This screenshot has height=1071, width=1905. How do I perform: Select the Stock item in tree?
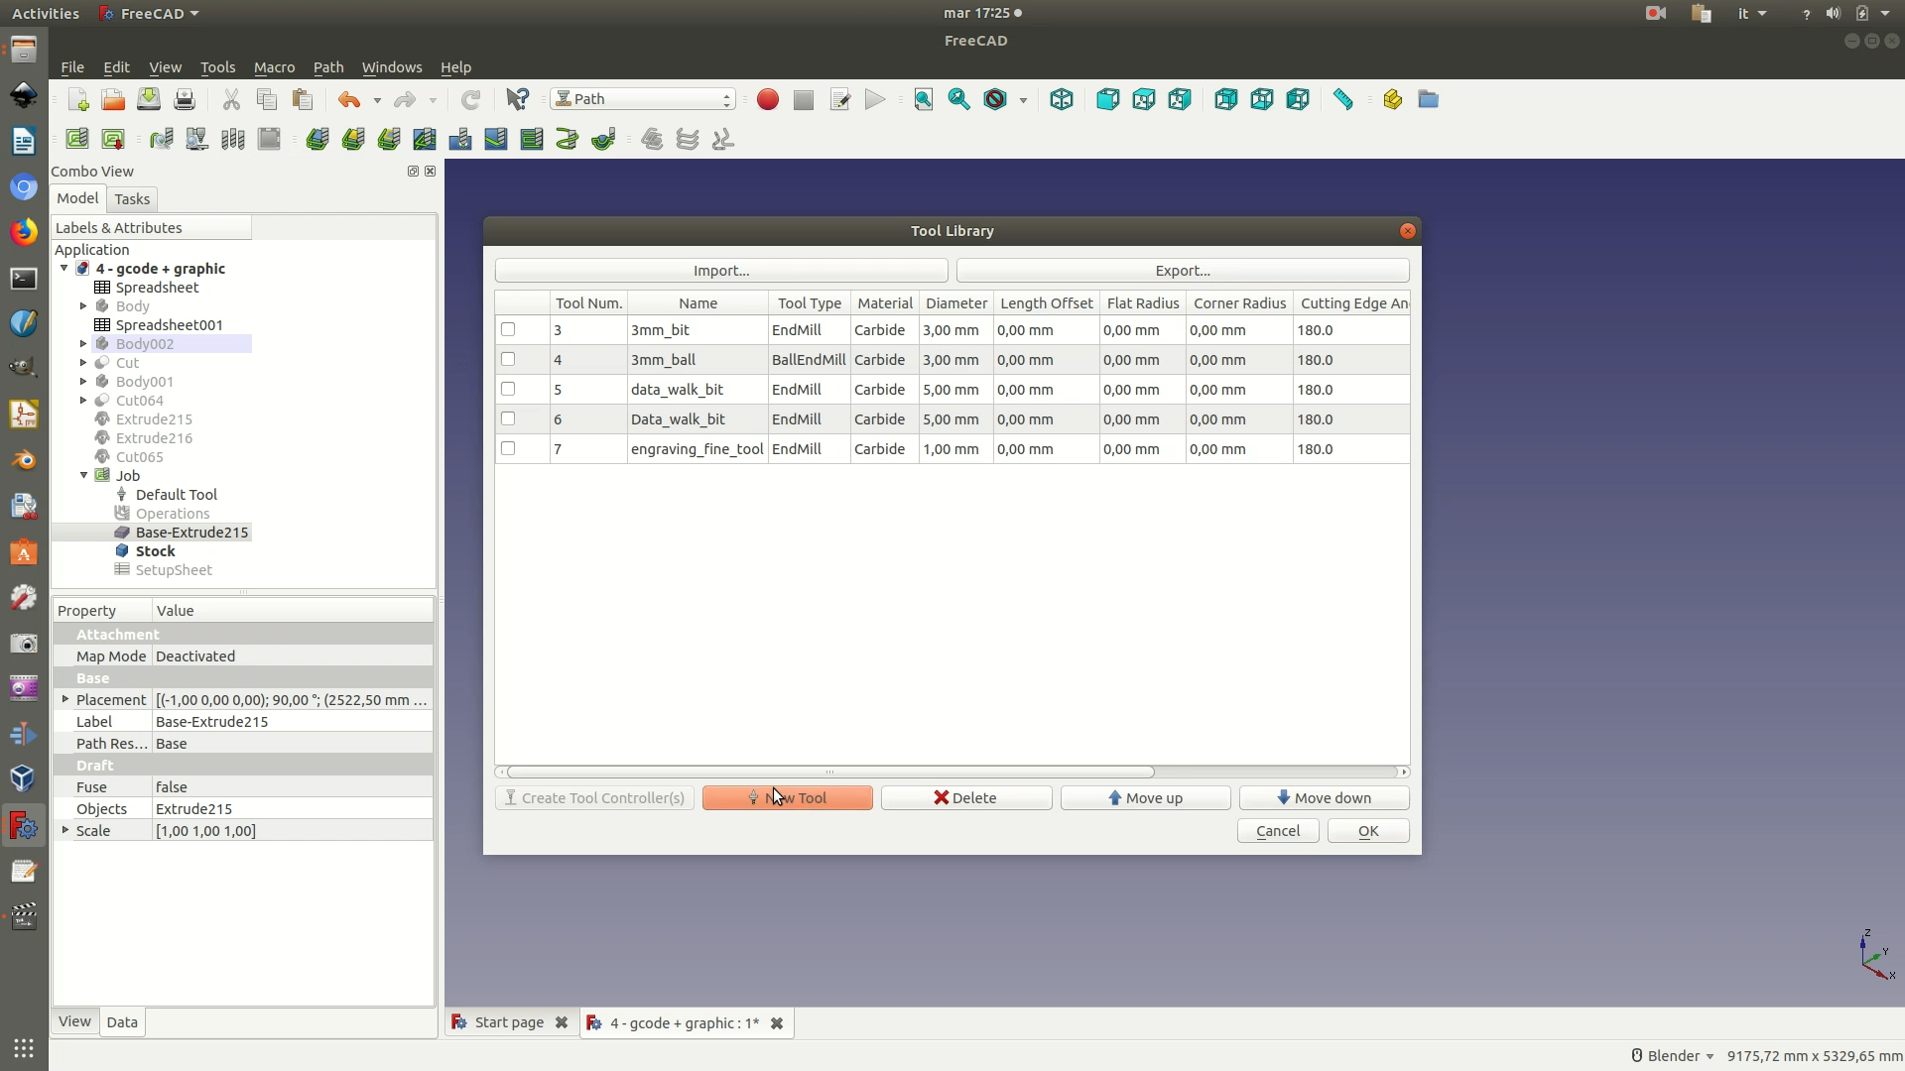(155, 551)
